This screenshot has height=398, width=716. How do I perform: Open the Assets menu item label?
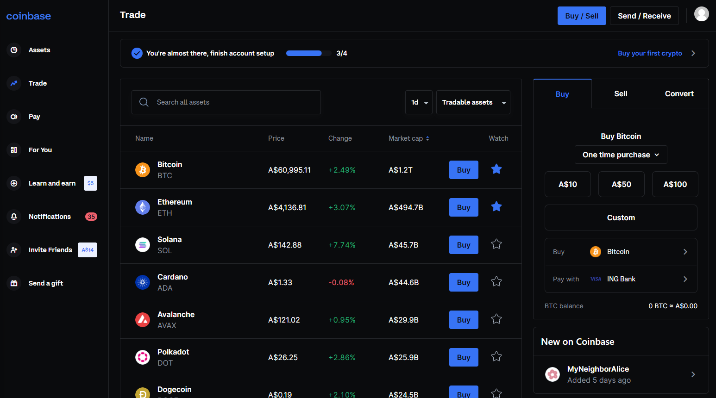(39, 50)
